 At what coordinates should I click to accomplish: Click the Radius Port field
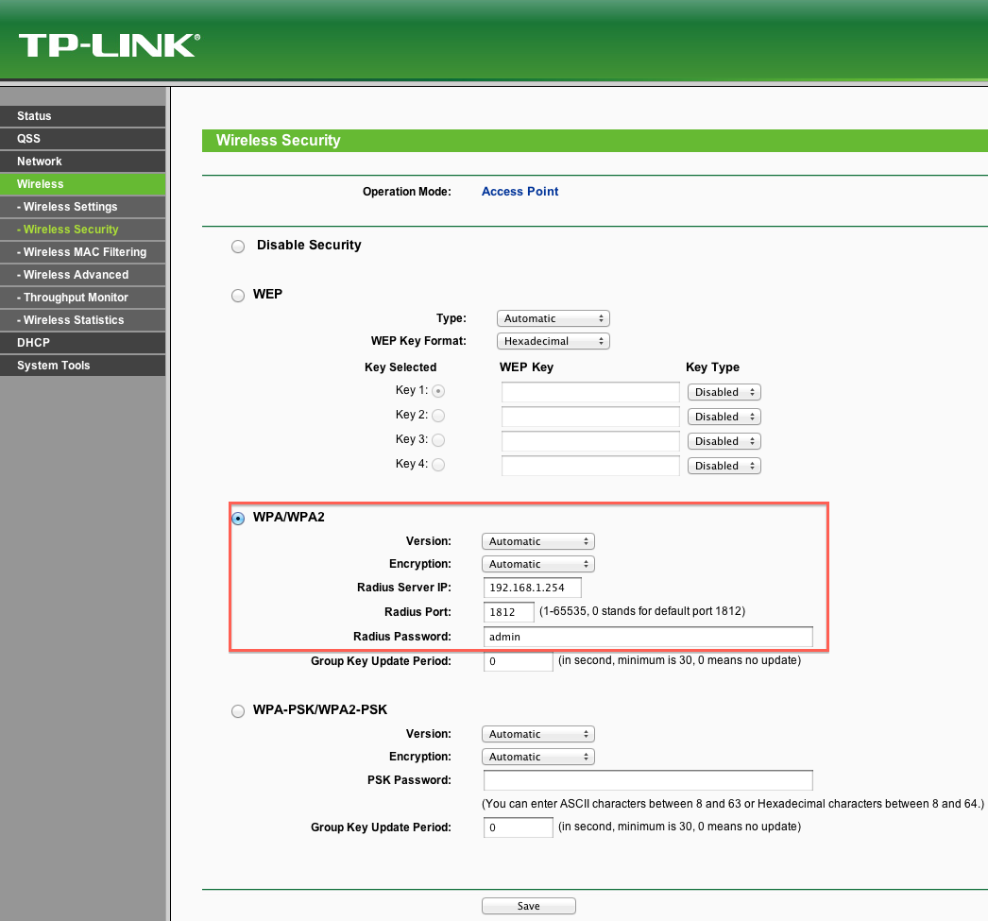pyautogui.click(x=509, y=612)
